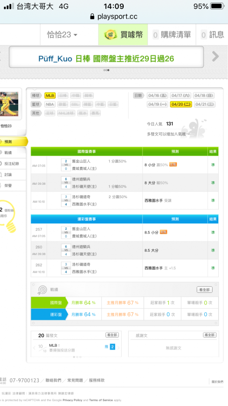228x406 pixels.
Task: Click the 服務條款 footer link
Action: coord(97,380)
